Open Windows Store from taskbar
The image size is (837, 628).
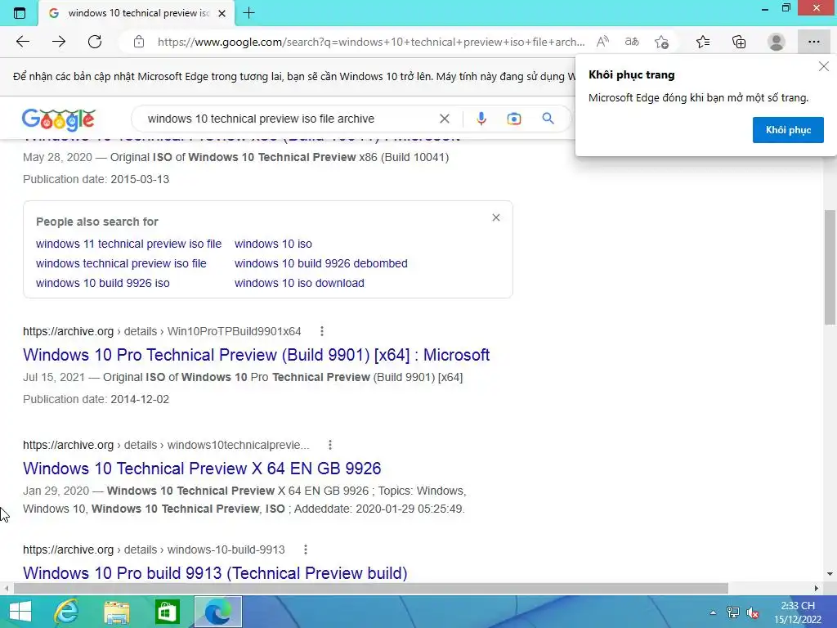tap(167, 612)
